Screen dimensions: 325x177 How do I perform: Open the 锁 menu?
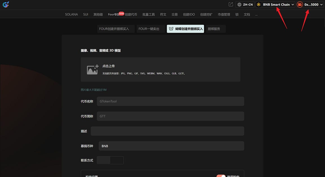coord(237,15)
